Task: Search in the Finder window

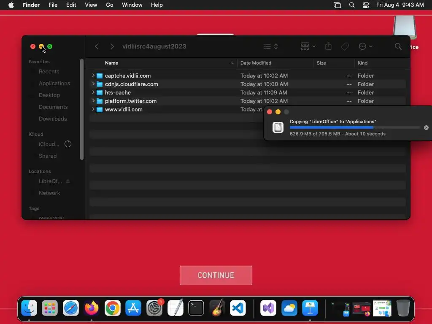Action: 398,46
